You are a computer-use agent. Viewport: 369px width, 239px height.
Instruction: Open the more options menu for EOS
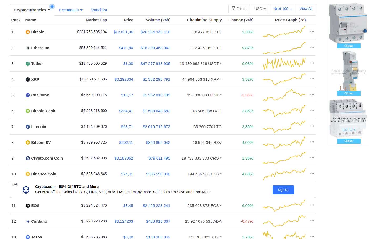[312, 205]
